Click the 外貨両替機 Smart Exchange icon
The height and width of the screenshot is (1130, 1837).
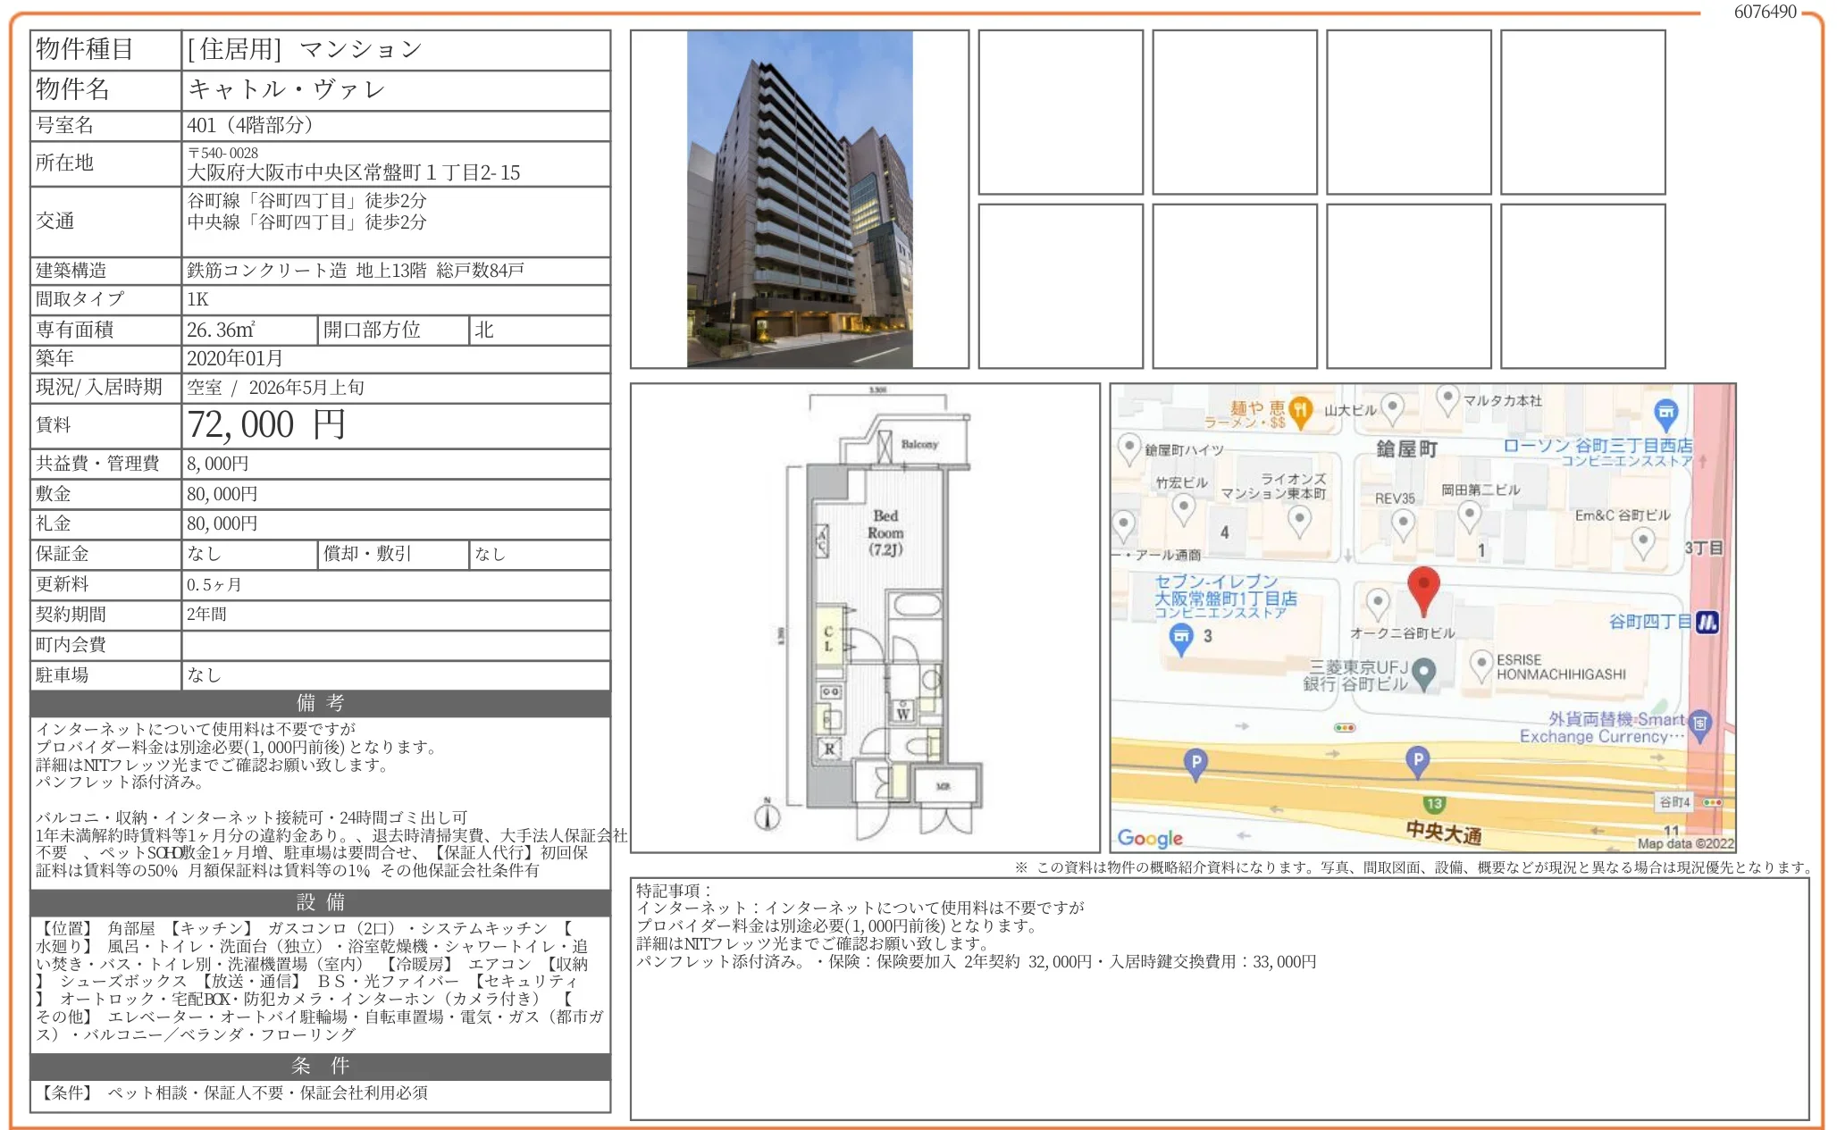tap(1700, 724)
